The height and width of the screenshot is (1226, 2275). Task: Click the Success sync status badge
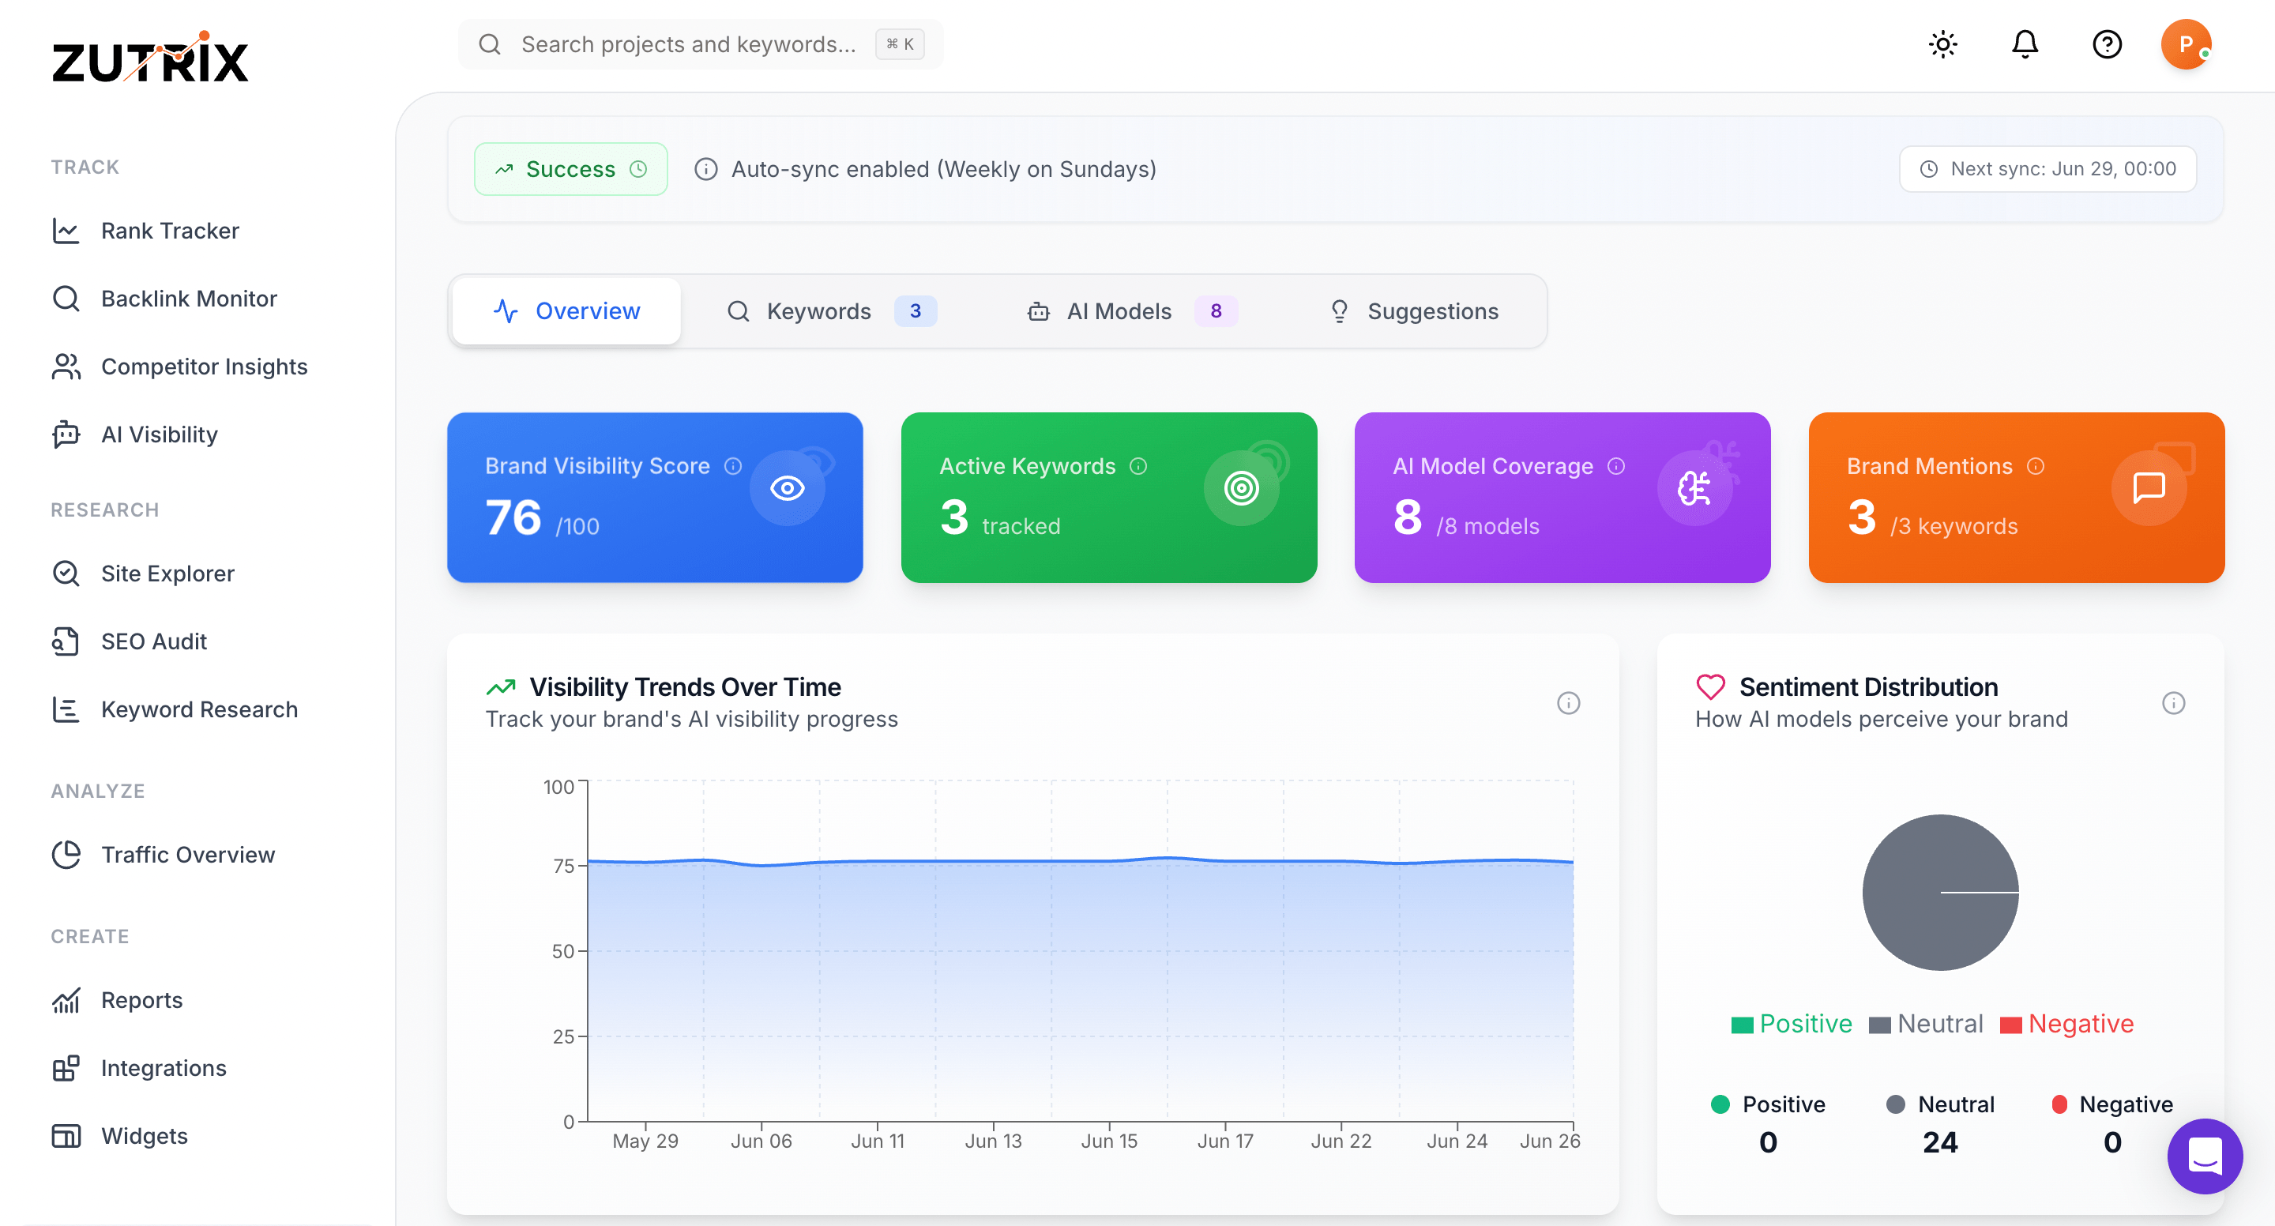pyautogui.click(x=570, y=169)
